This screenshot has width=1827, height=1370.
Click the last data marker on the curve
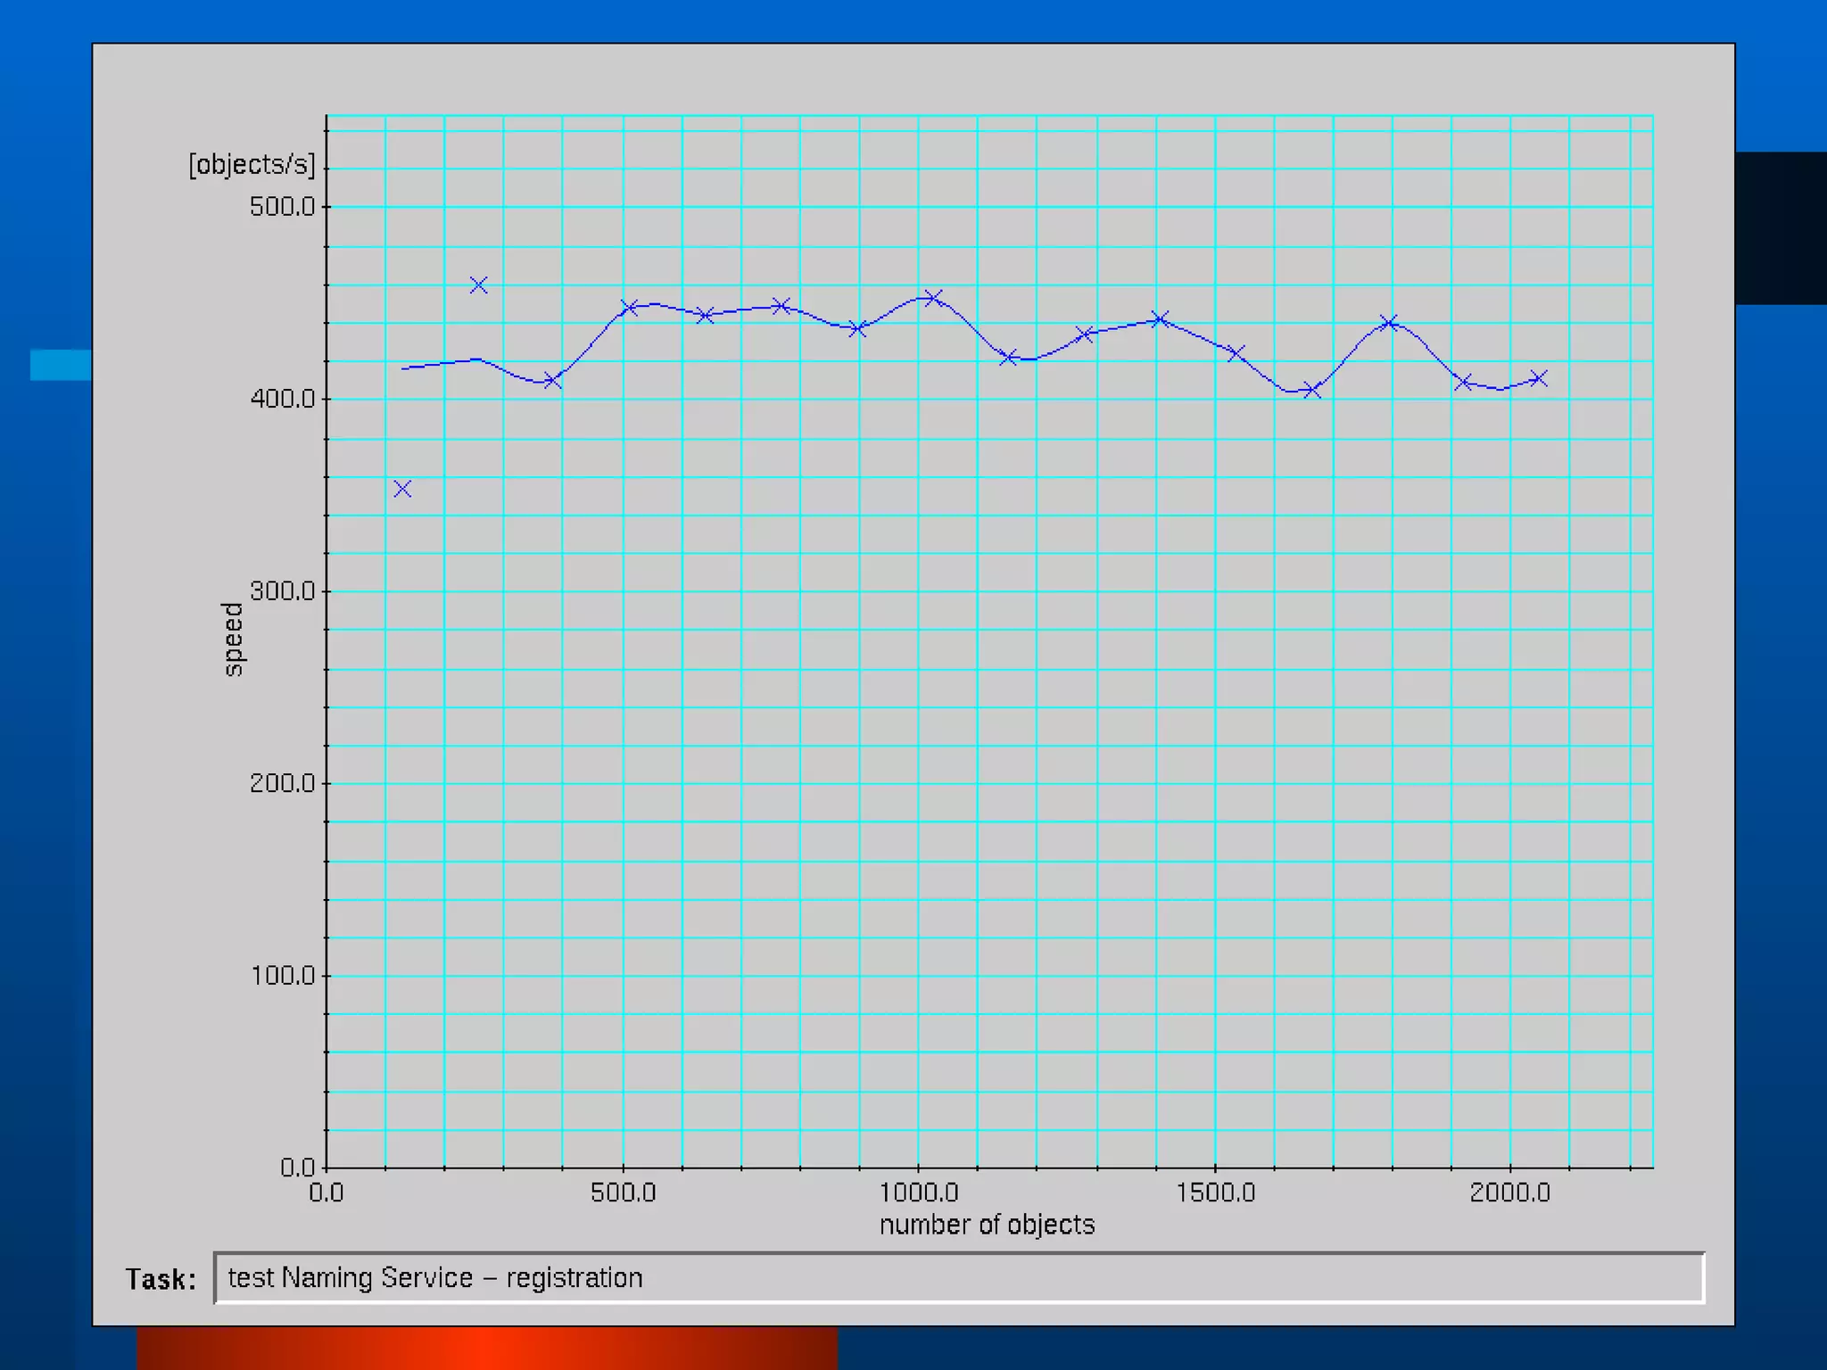coord(1538,379)
